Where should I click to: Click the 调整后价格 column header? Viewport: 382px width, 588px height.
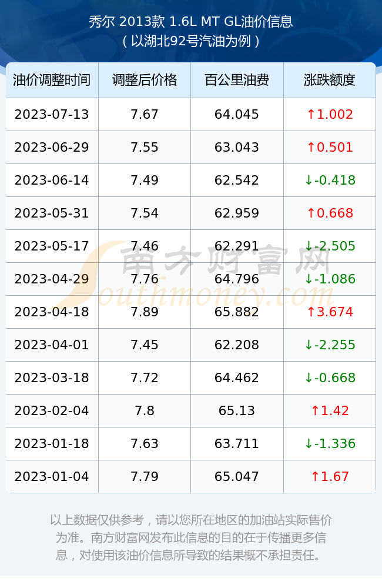point(145,80)
